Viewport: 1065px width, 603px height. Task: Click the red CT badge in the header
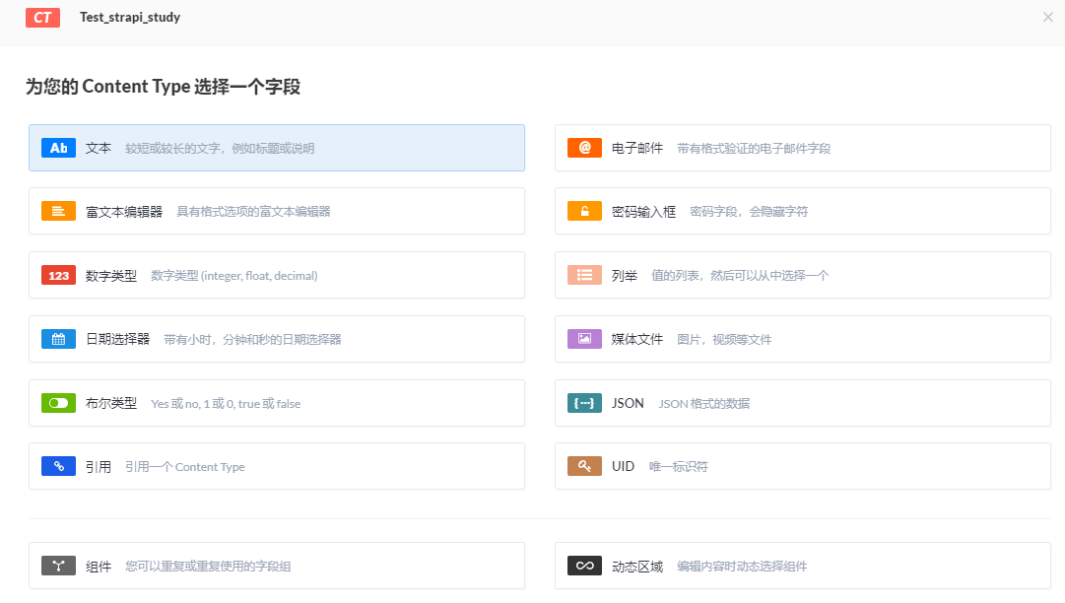41,17
